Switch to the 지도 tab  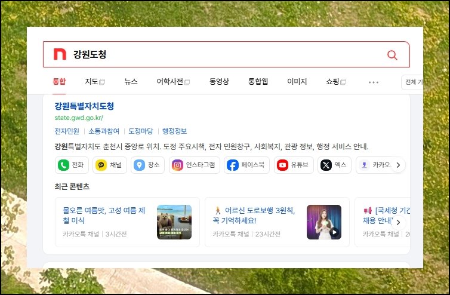[91, 82]
